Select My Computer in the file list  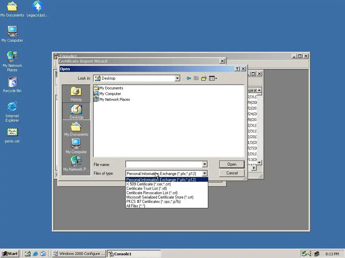pos(107,94)
